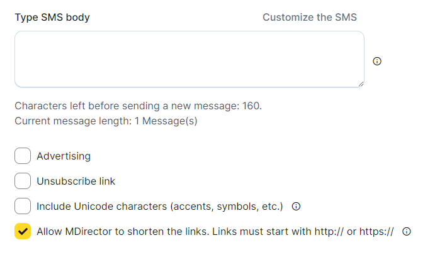Click info icon after the shorten links option
The height and width of the screenshot is (255, 435).
coord(406,231)
